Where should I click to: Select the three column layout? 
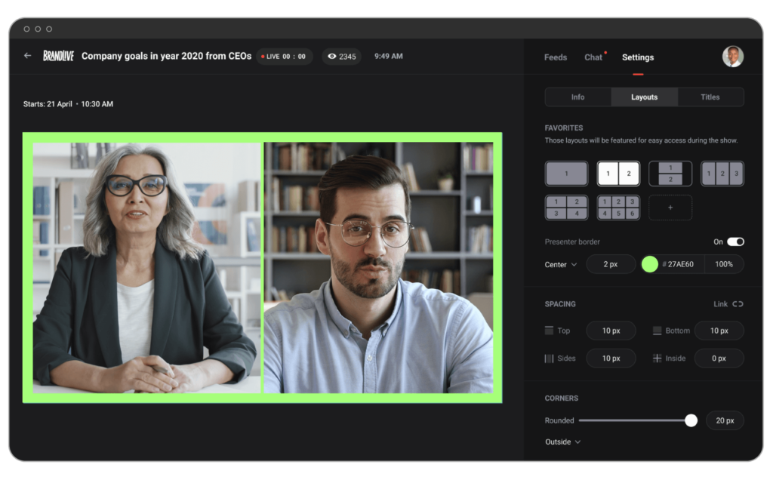[722, 174]
